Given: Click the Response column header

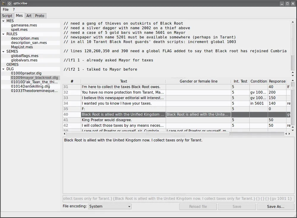Looking at the screenshot, I should (277, 81).
